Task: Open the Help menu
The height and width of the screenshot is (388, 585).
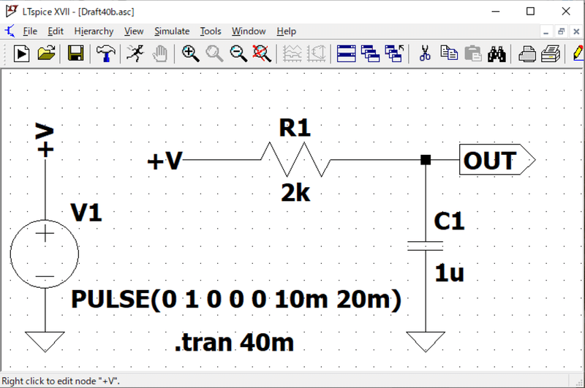Action: pos(286,31)
